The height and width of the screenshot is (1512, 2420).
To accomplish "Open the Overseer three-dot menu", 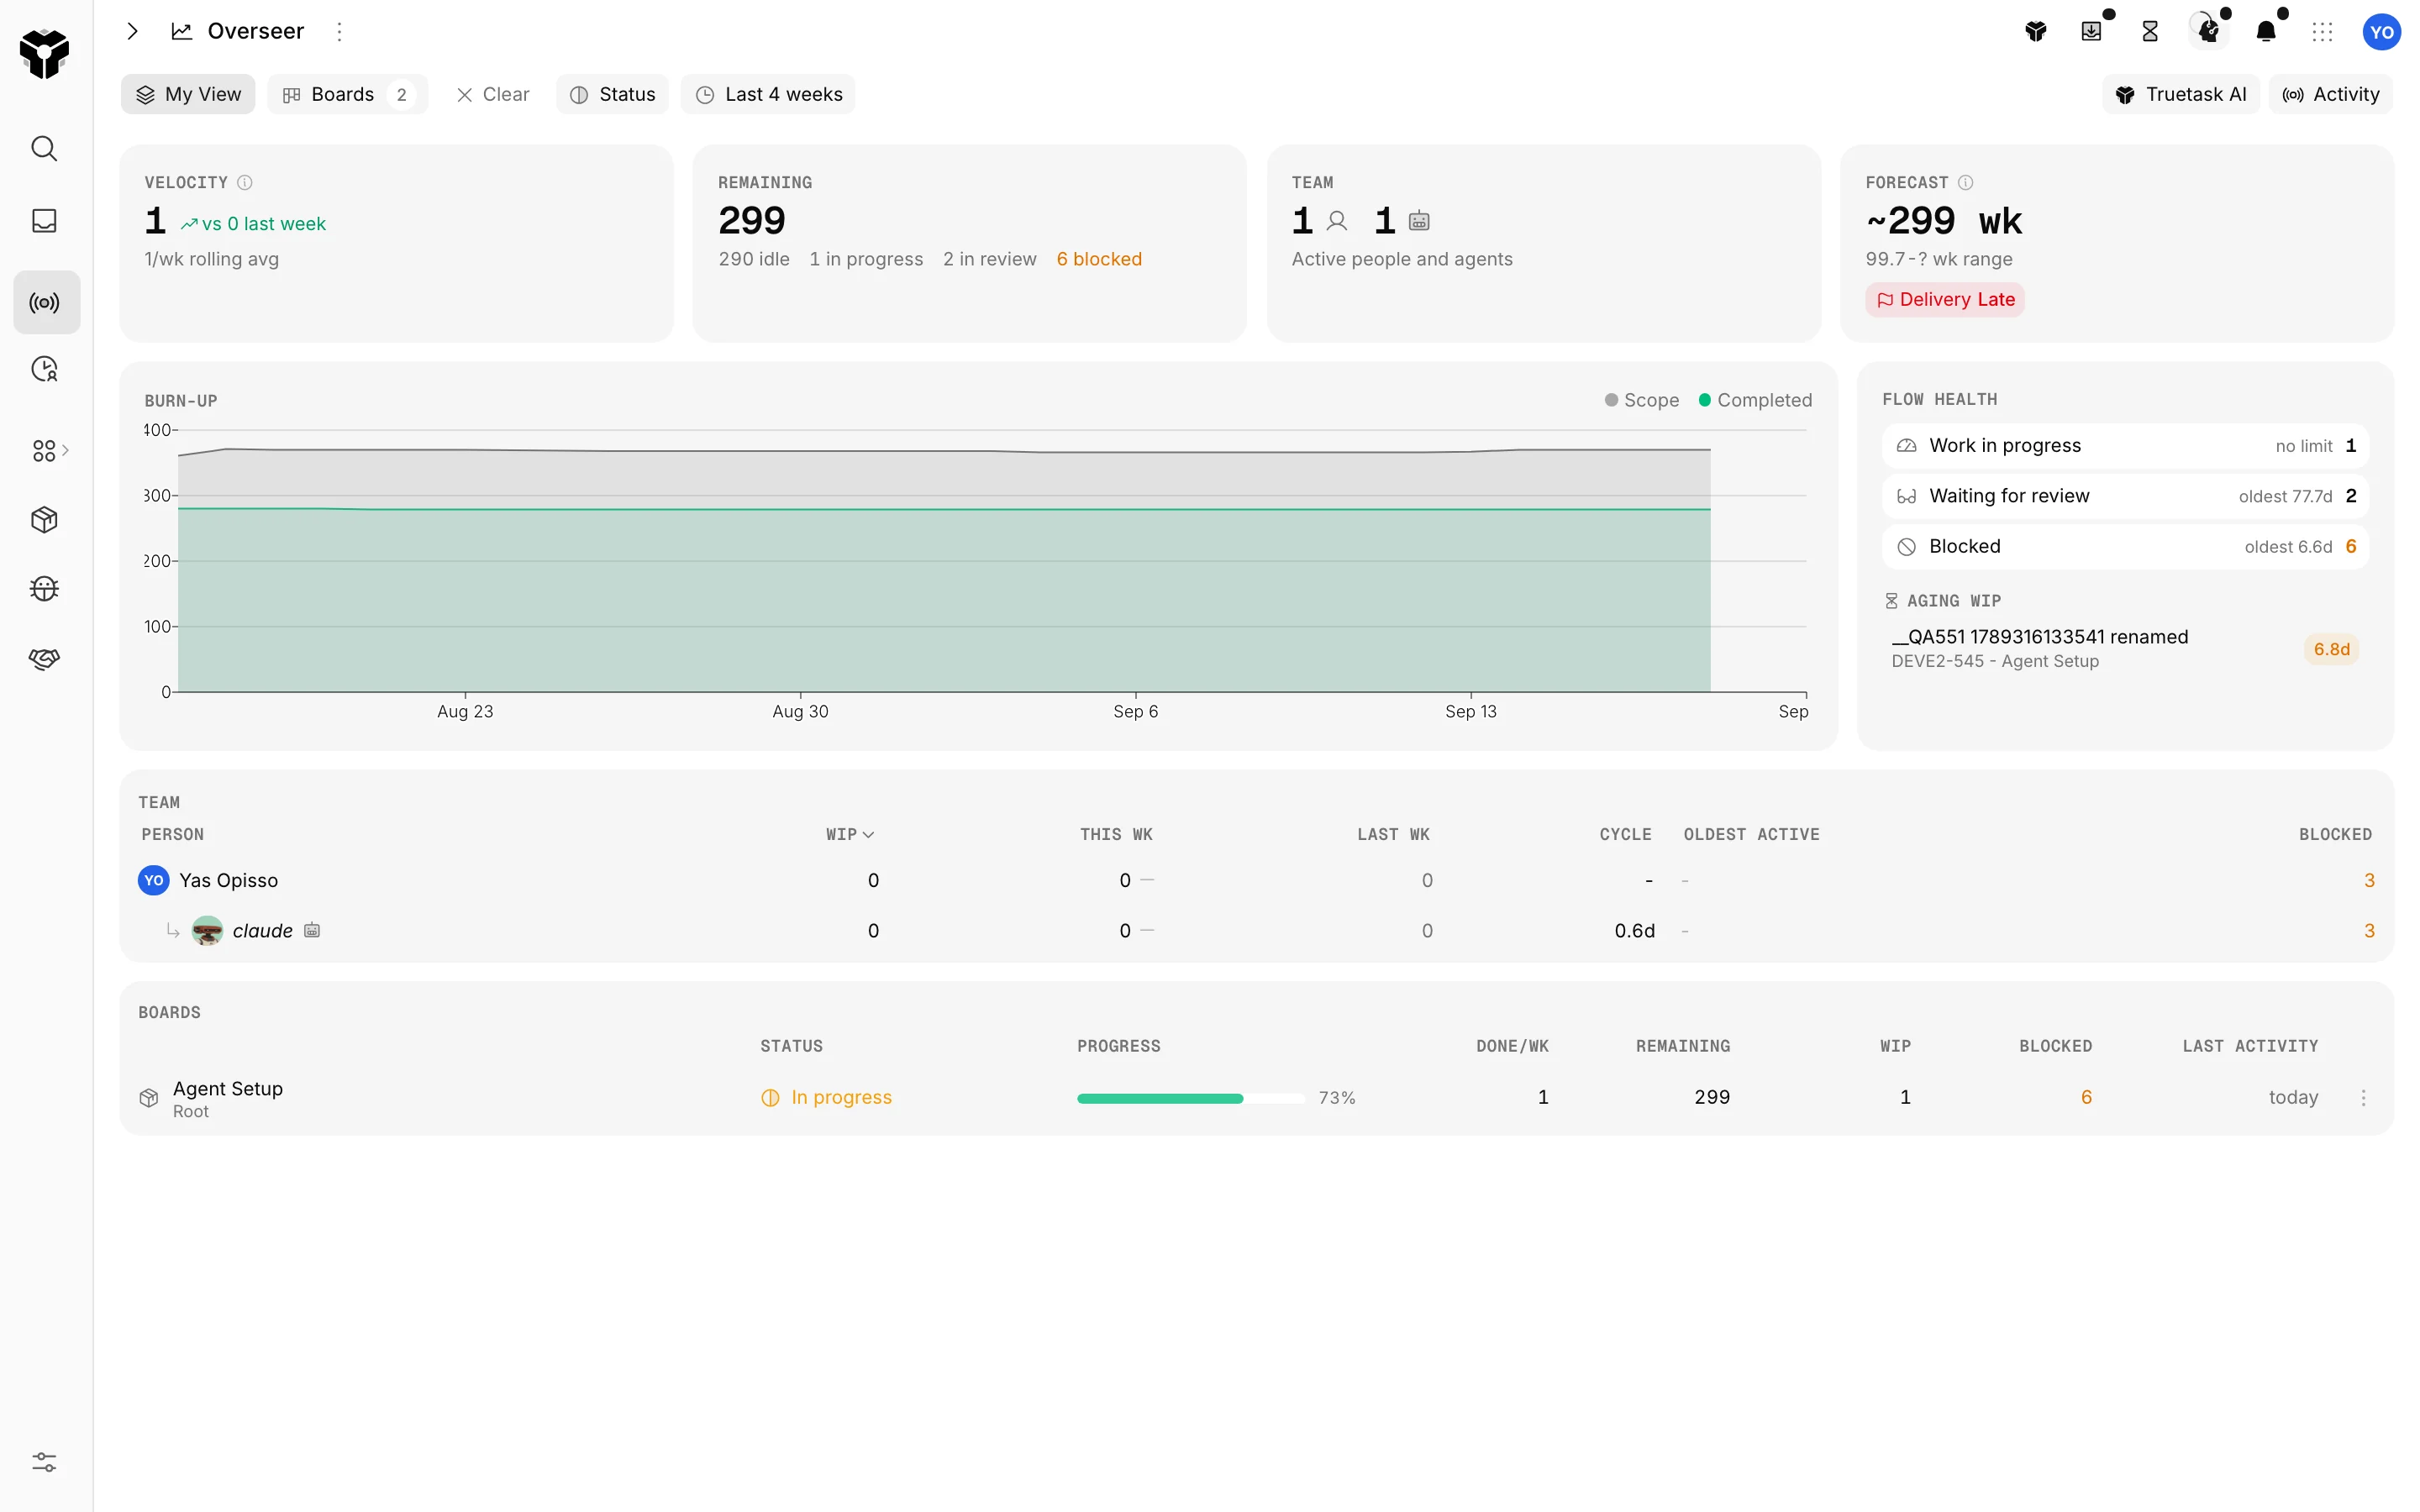I will pyautogui.click(x=340, y=32).
